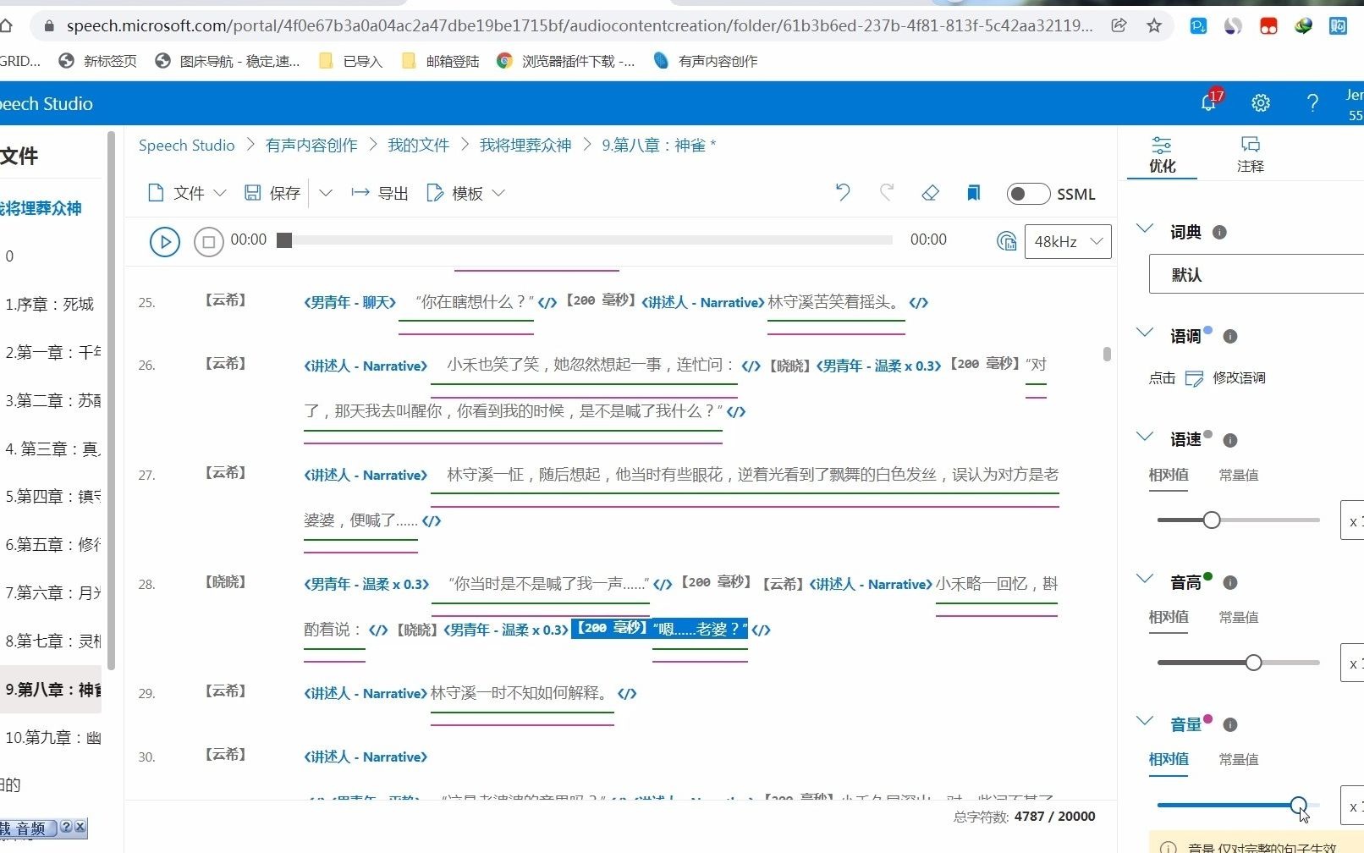This screenshot has height=853, width=1364.
Task: Collapse the 词典 section
Action: tap(1145, 229)
